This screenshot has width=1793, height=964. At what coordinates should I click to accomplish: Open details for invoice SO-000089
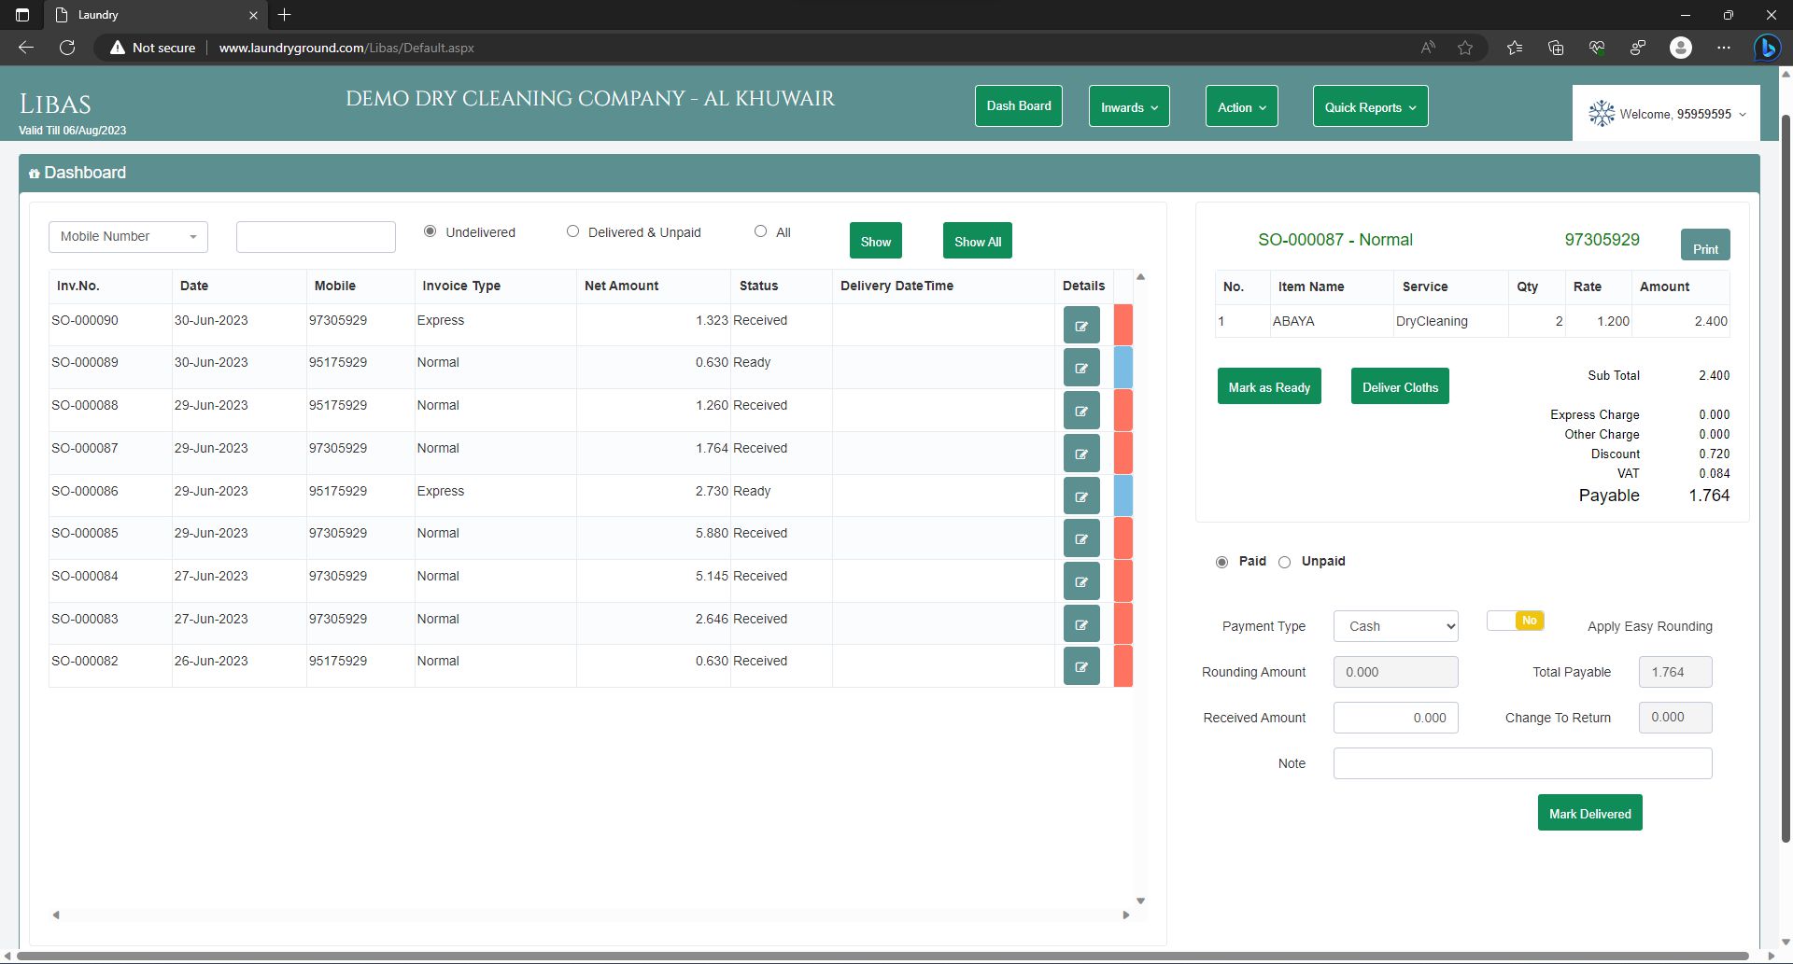coord(1081,368)
